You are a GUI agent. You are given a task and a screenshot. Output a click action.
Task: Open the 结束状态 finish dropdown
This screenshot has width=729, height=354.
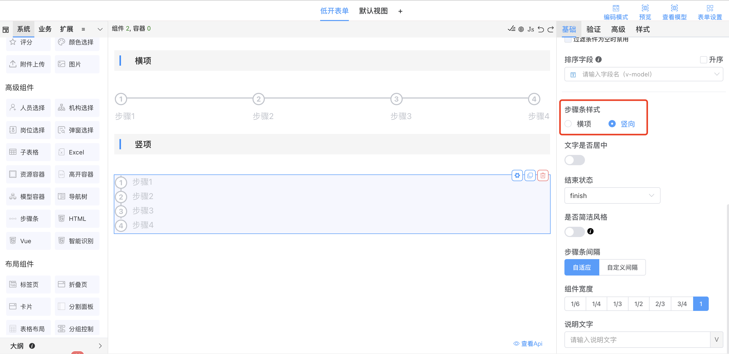[612, 196]
